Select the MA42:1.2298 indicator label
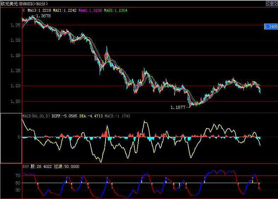This screenshot has width=278, height=199. tap(90, 11)
